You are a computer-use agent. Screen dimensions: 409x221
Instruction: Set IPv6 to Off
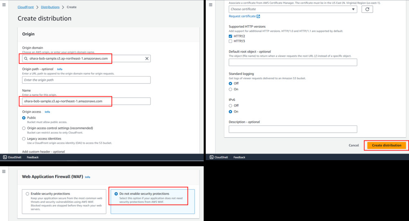tap(230, 106)
